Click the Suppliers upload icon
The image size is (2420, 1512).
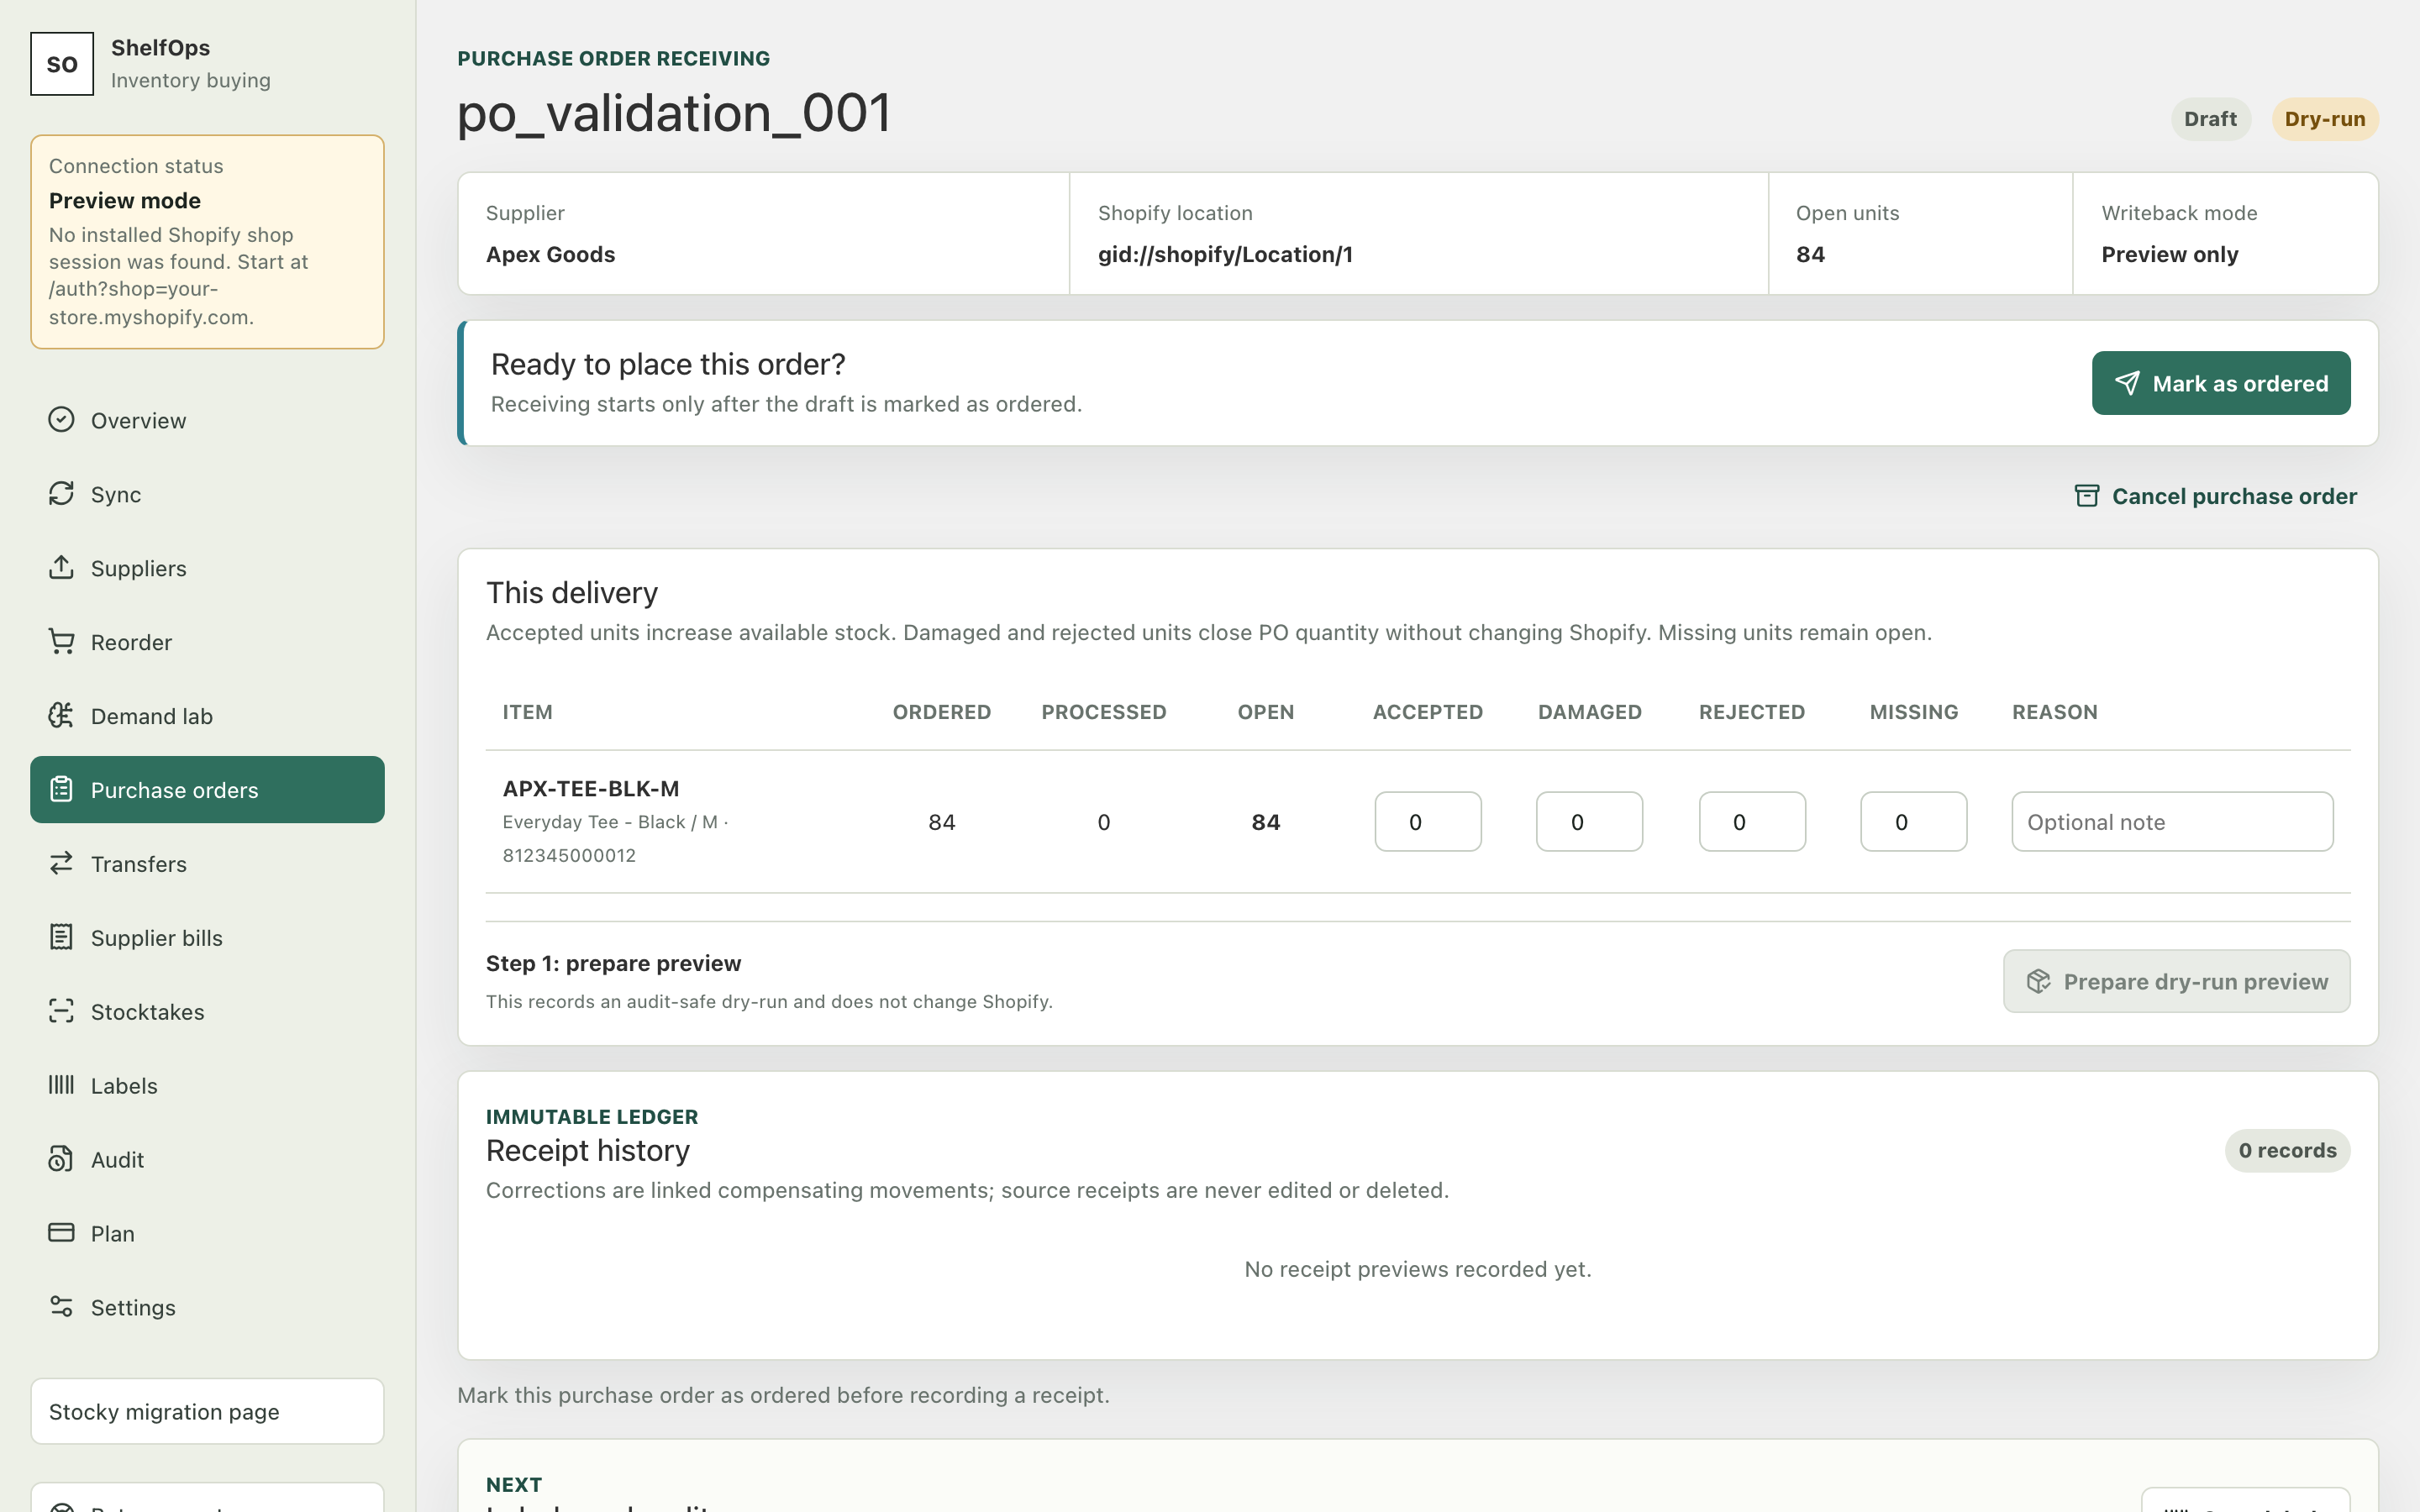(61, 567)
